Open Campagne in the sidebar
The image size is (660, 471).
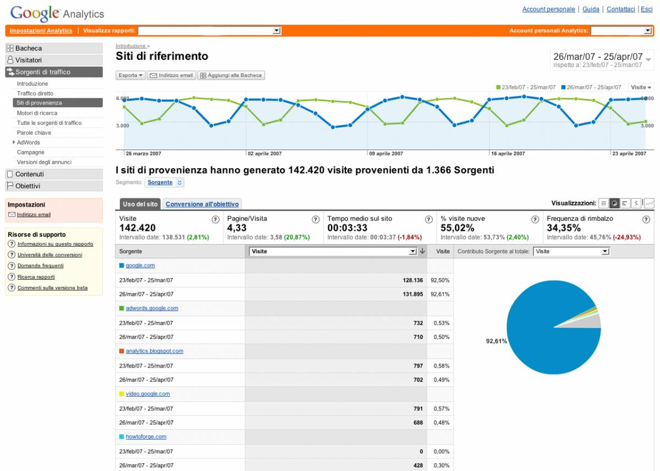(x=31, y=152)
